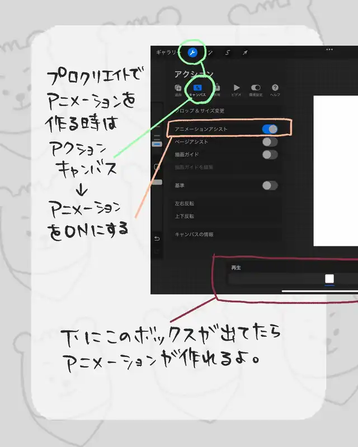Select the white frame thumbnail in timeline
Screen dimensions: 358x447
[329, 278]
